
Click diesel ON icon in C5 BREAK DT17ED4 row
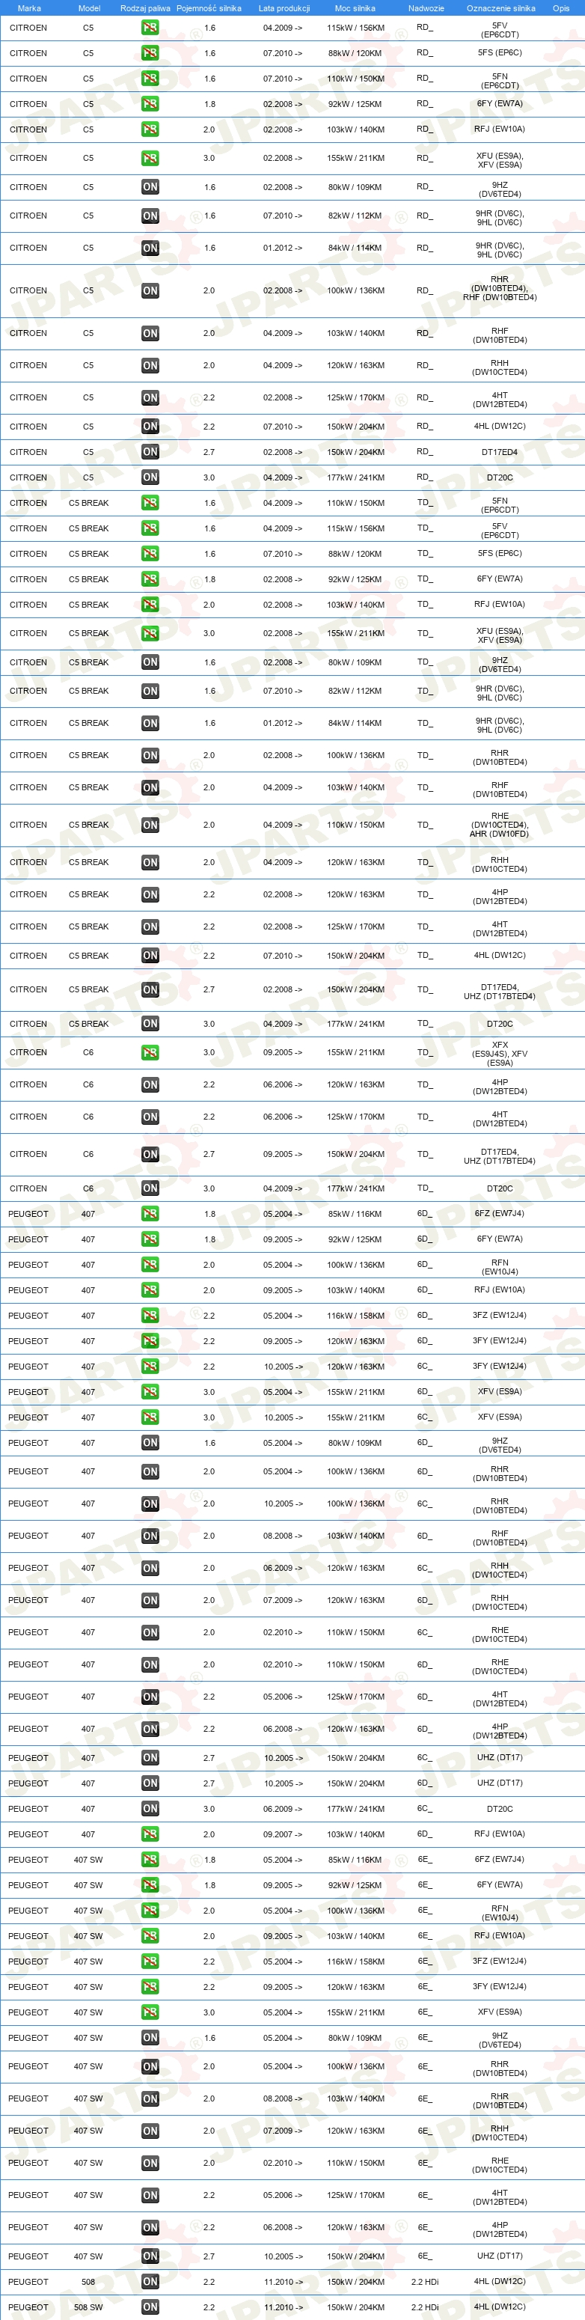[x=150, y=990]
